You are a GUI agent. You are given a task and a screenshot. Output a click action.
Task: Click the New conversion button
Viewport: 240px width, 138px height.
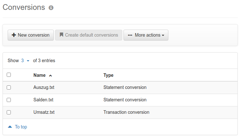[x=31, y=35]
